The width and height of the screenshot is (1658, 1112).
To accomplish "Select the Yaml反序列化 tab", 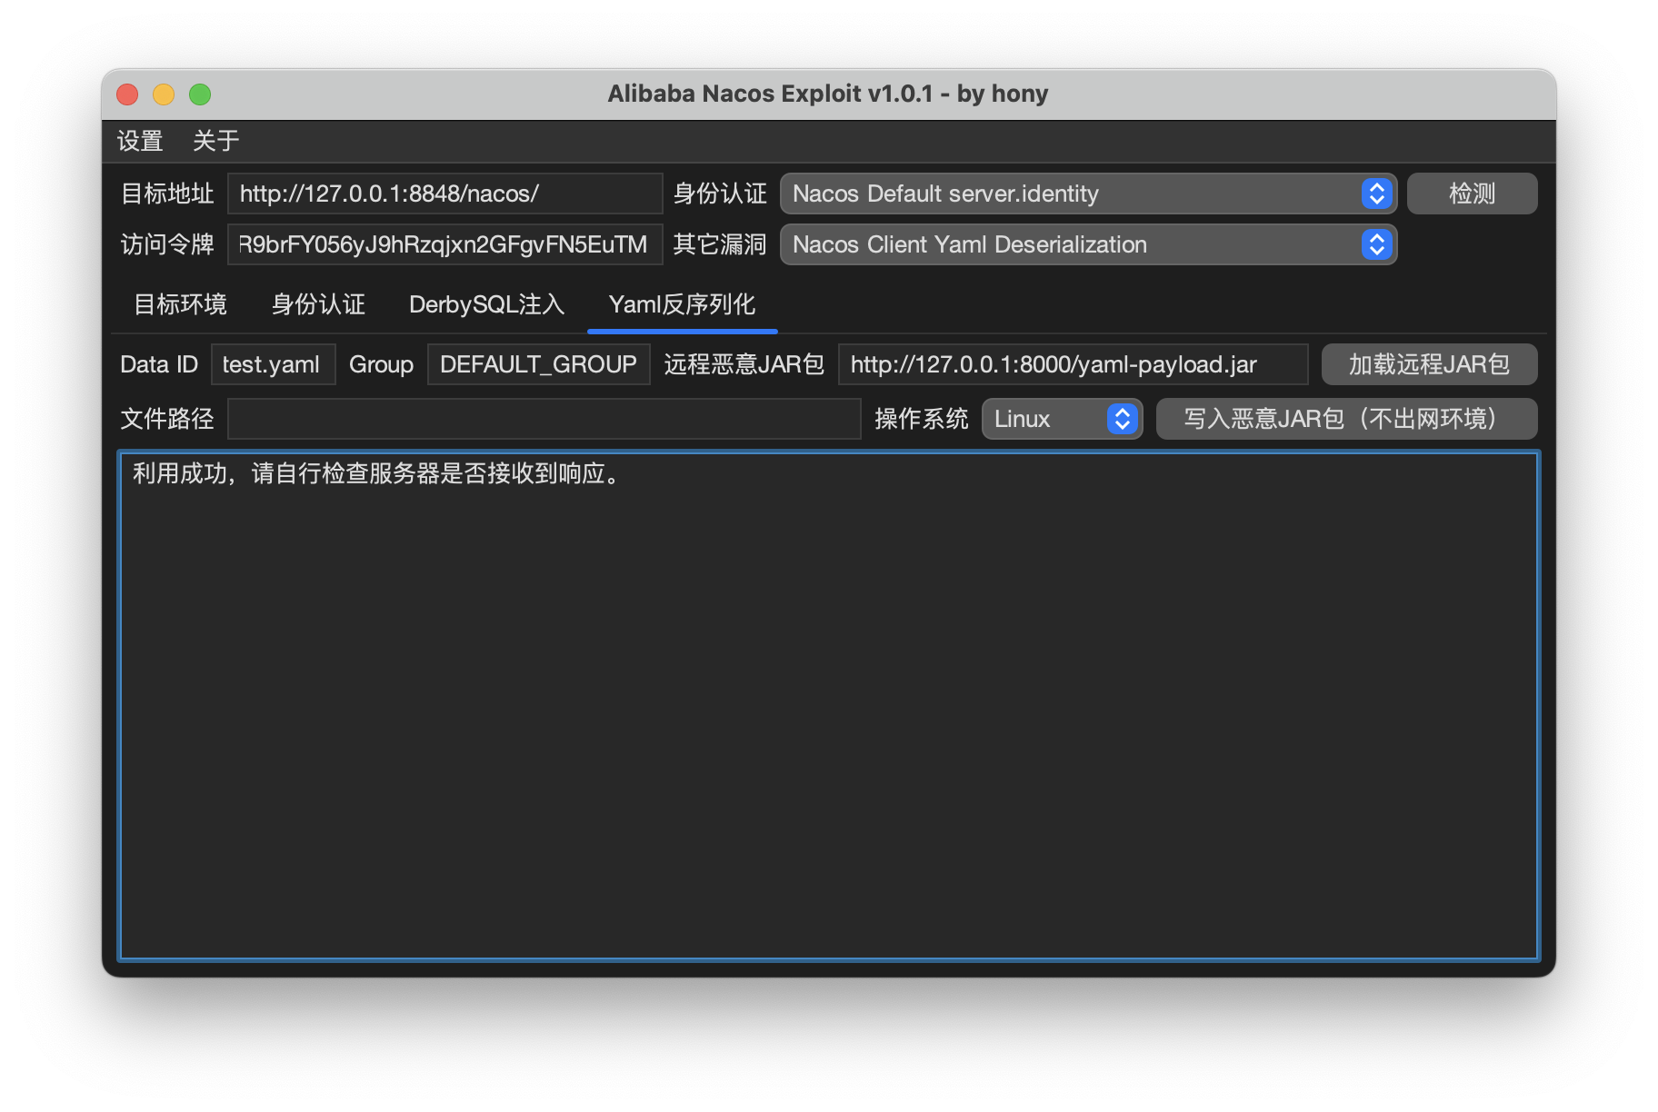I will (682, 304).
